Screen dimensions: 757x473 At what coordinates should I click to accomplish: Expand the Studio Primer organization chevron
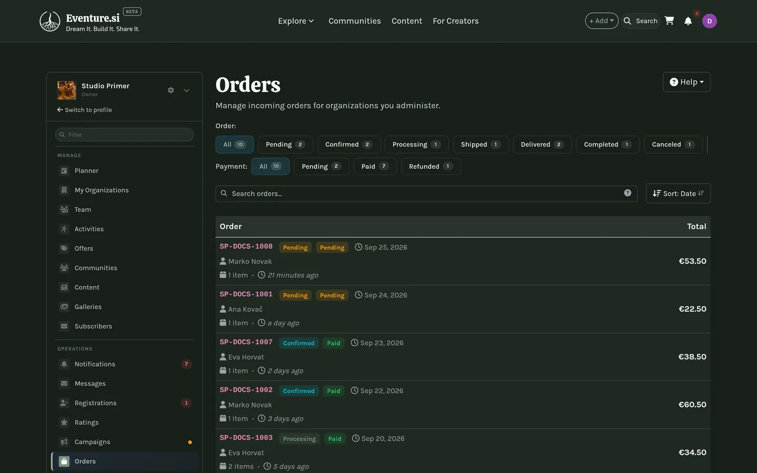click(x=187, y=90)
